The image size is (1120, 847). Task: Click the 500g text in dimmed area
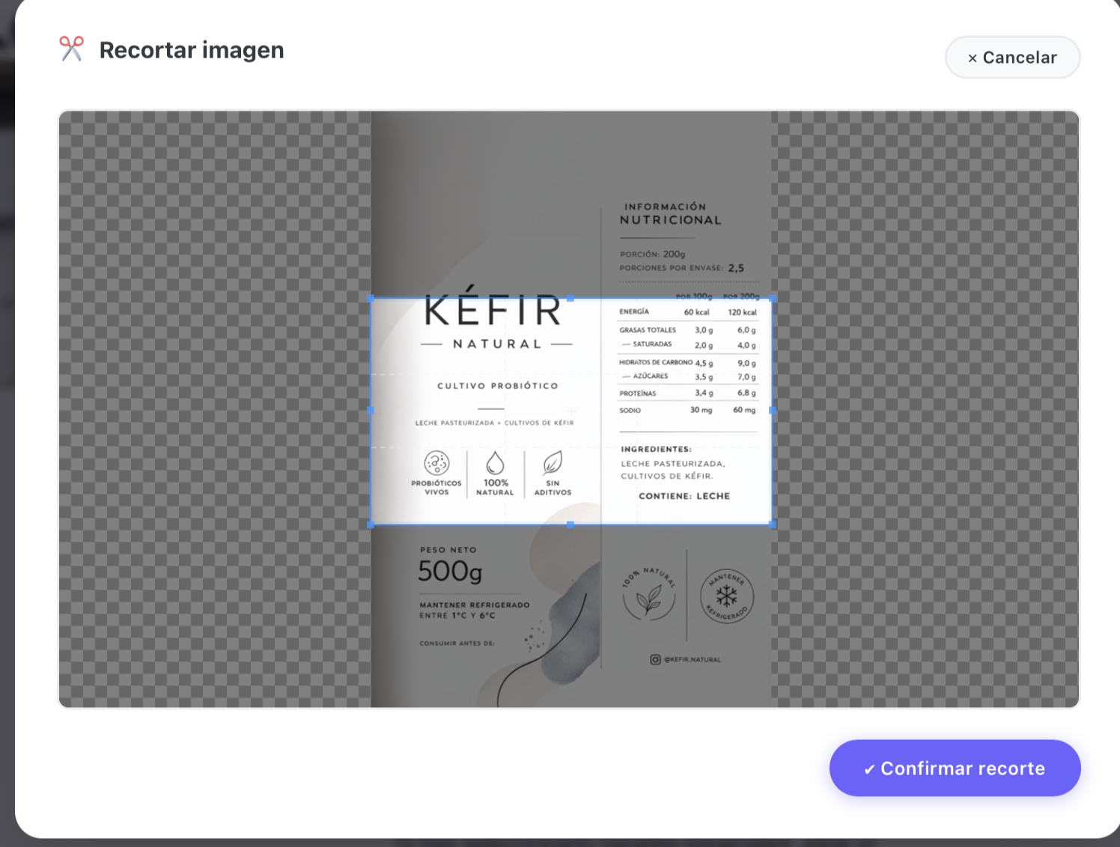pos(450,572)
